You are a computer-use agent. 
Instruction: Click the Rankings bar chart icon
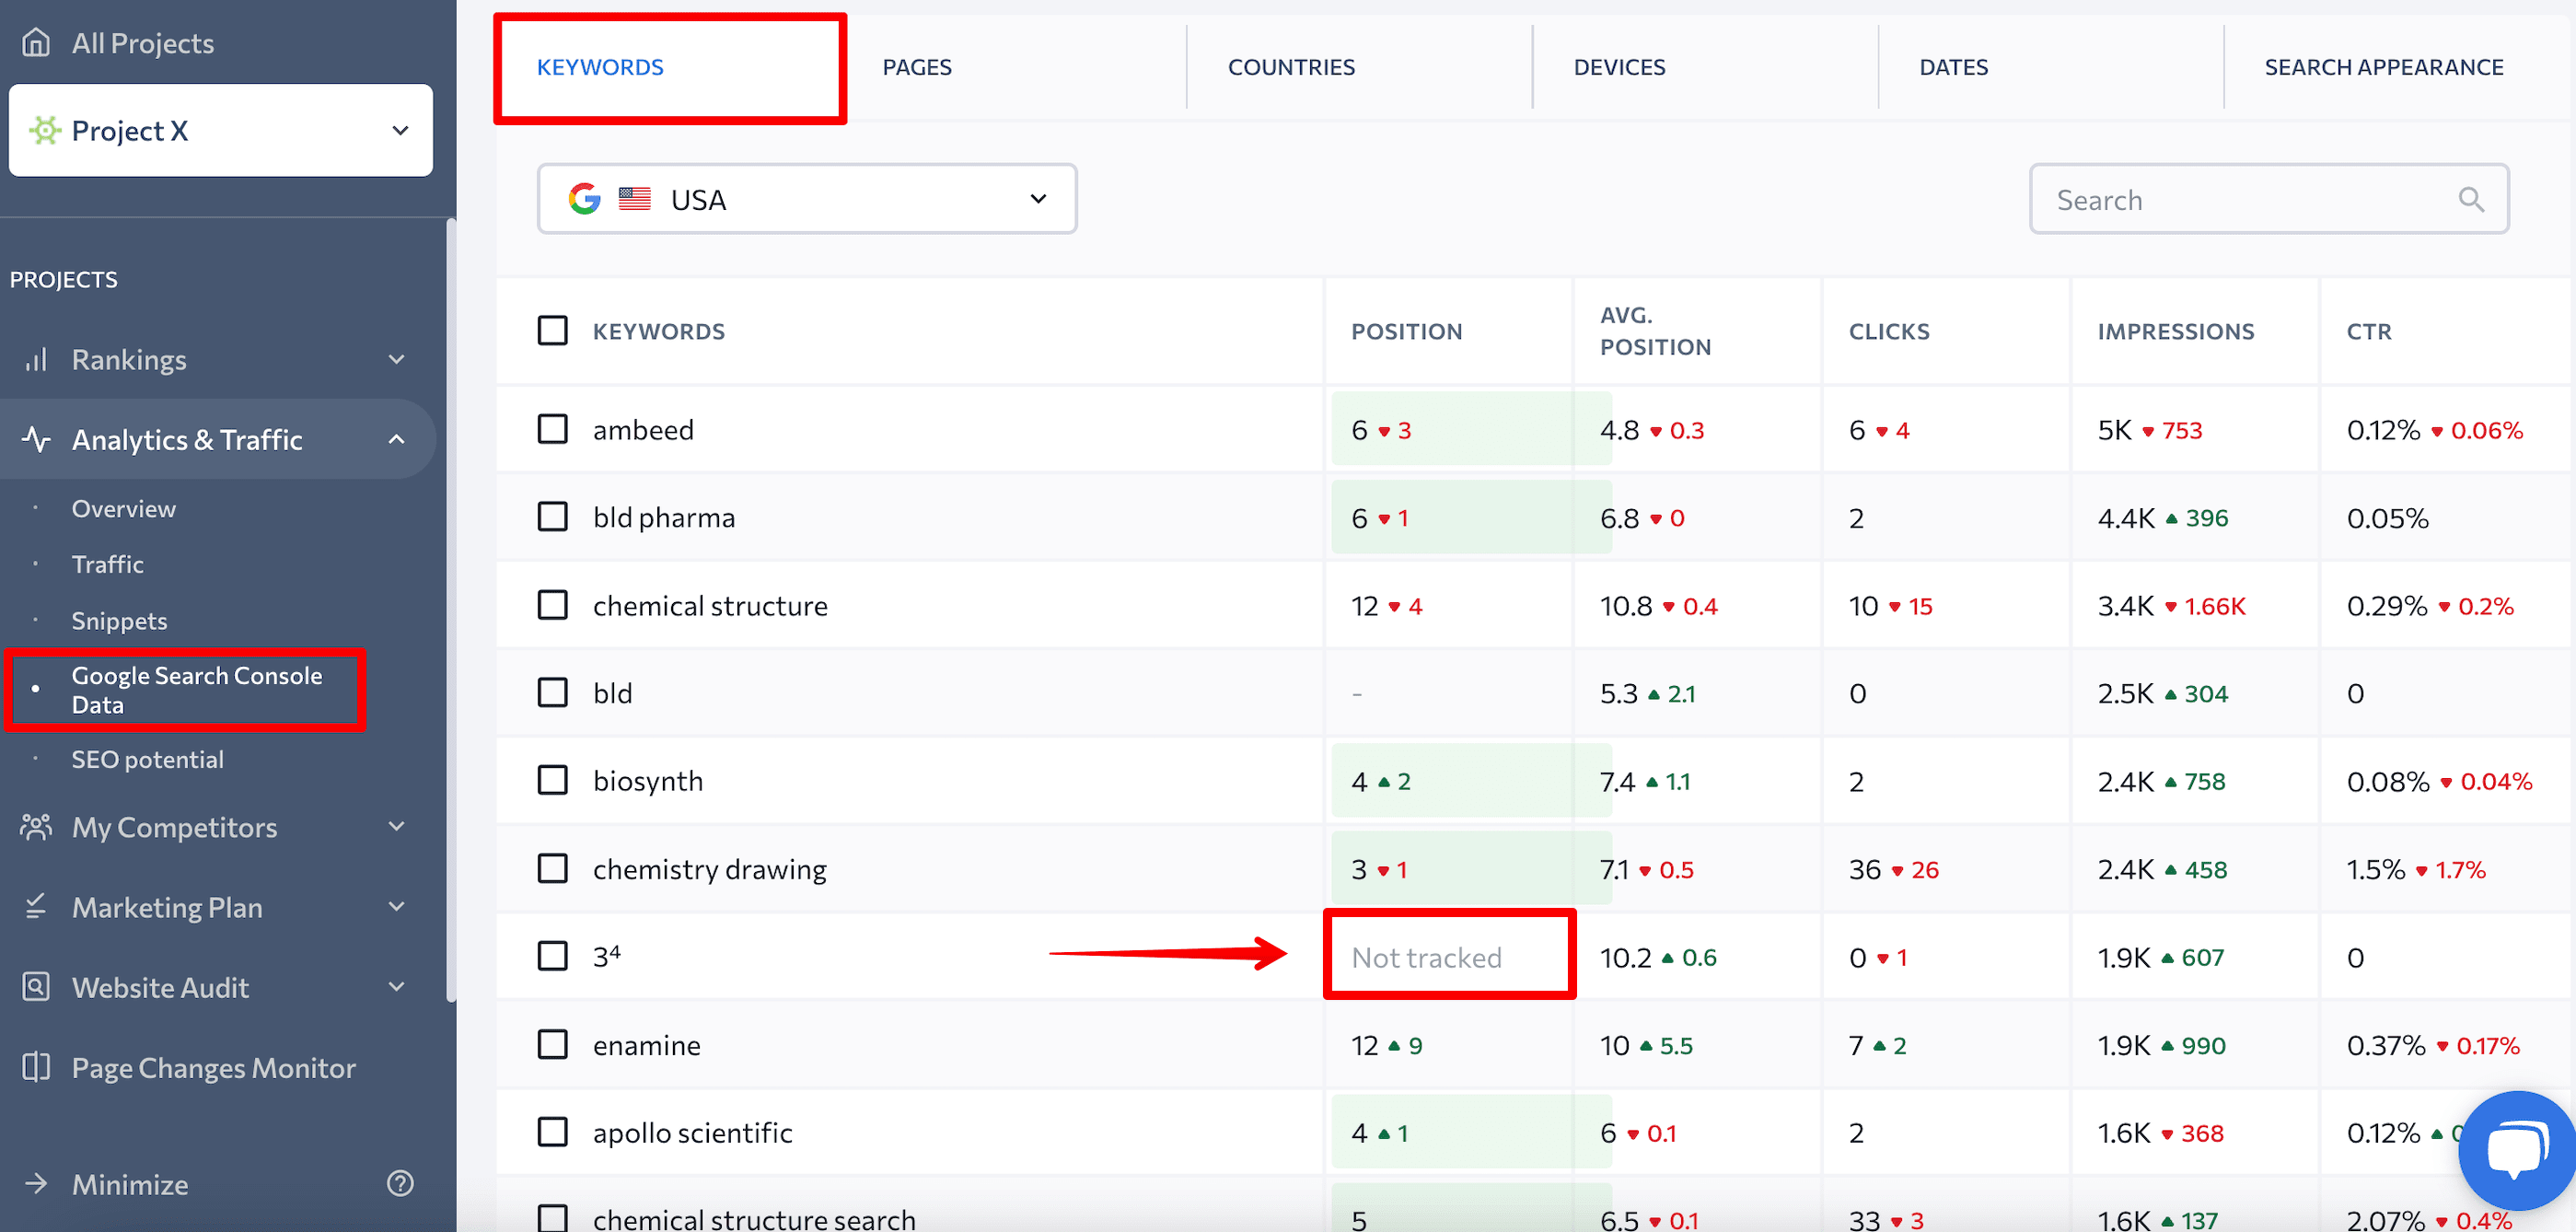[x=36, y=359]
